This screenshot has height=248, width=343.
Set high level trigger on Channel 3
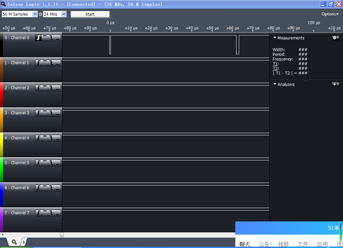tap(45, 113)
